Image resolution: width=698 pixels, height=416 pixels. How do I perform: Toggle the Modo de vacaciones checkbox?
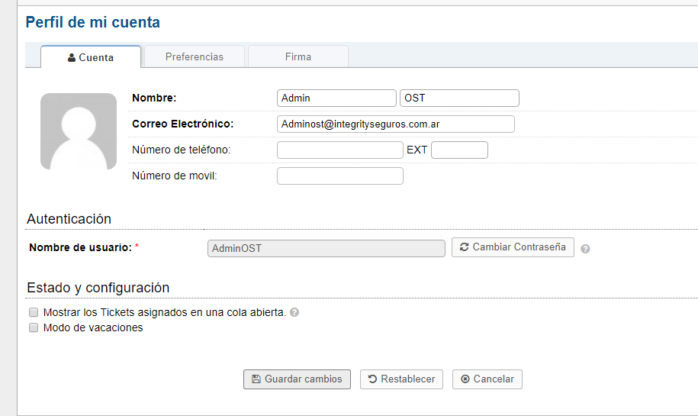34,327
